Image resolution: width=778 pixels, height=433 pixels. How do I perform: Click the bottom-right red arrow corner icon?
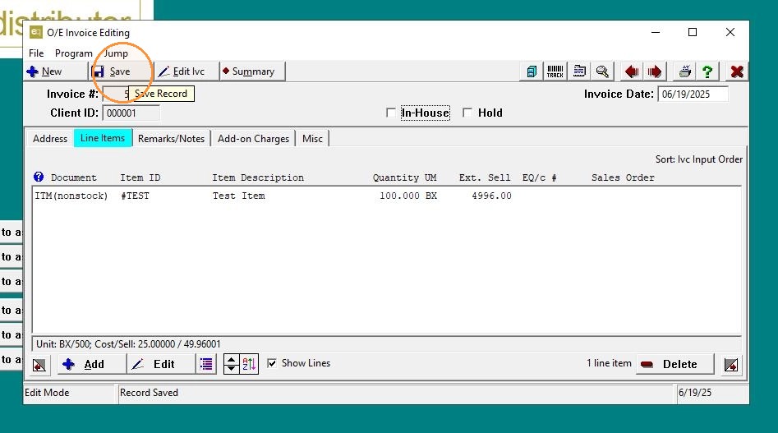(731, 365)
